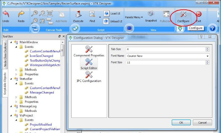
Task: Select CurrentProjectFileName event item
Action: [45, 129]
